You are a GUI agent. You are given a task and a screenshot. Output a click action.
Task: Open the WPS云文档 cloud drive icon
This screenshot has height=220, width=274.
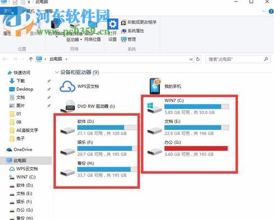(67, 86)
